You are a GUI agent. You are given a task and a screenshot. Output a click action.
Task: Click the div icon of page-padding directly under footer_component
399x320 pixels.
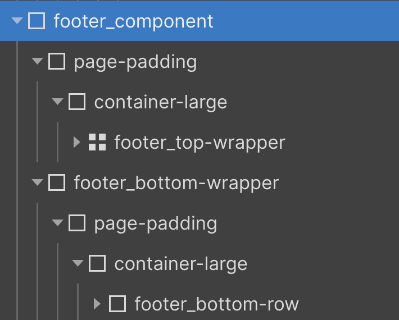[57, 61]
